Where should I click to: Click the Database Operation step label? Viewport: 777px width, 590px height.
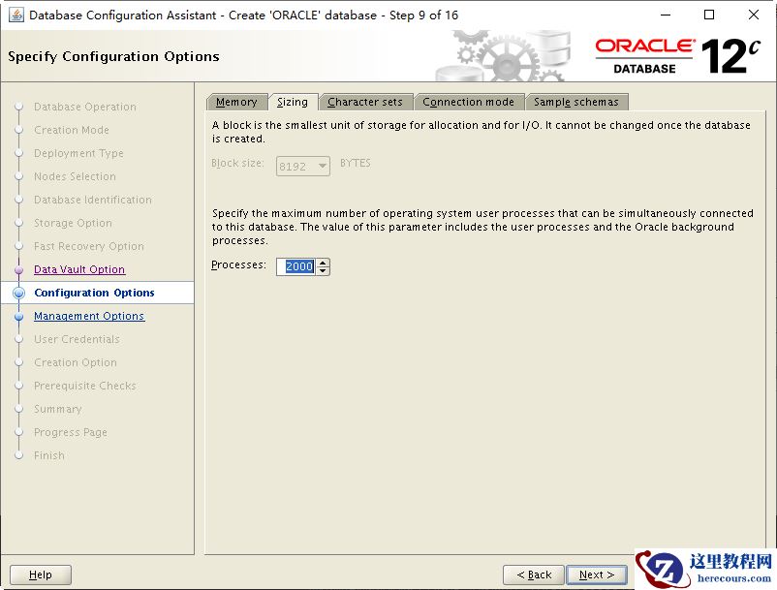84,107
